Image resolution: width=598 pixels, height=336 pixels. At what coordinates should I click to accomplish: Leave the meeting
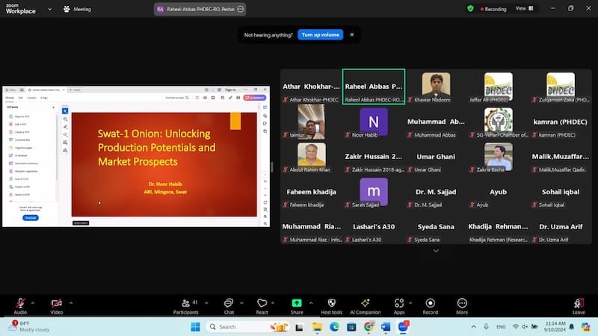coord(578,305)
